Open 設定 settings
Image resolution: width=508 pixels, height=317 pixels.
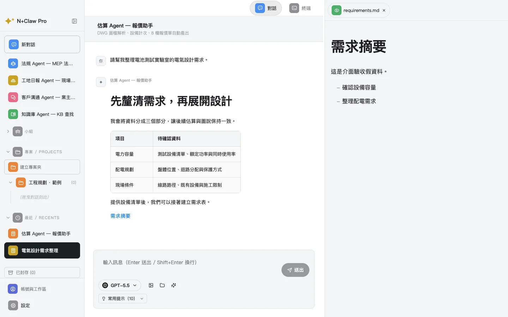pos(42,305)
